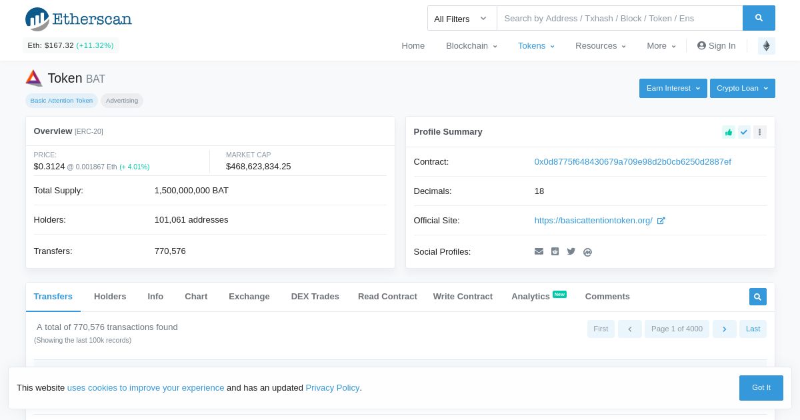Screen dimensions: 800x420
Task: Switch to the Info tab
Action: point(155,297)
